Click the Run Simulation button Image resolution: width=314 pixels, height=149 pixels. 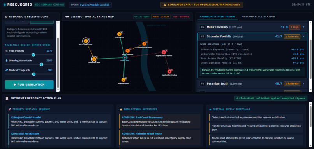coord(29,85)
